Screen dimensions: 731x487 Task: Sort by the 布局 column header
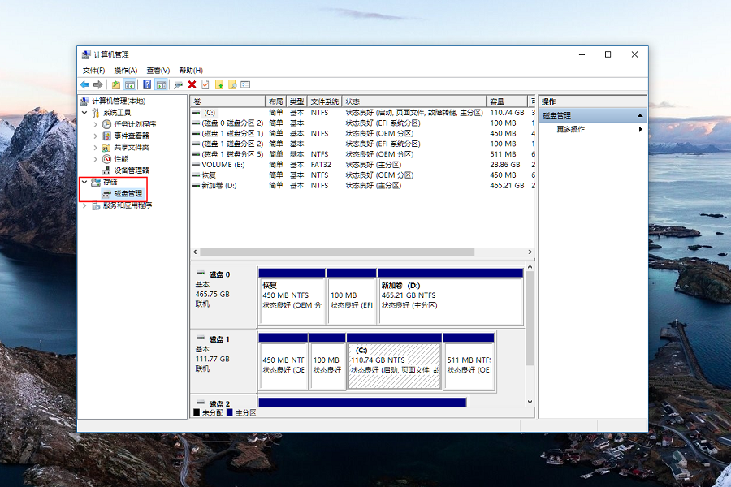276,101
